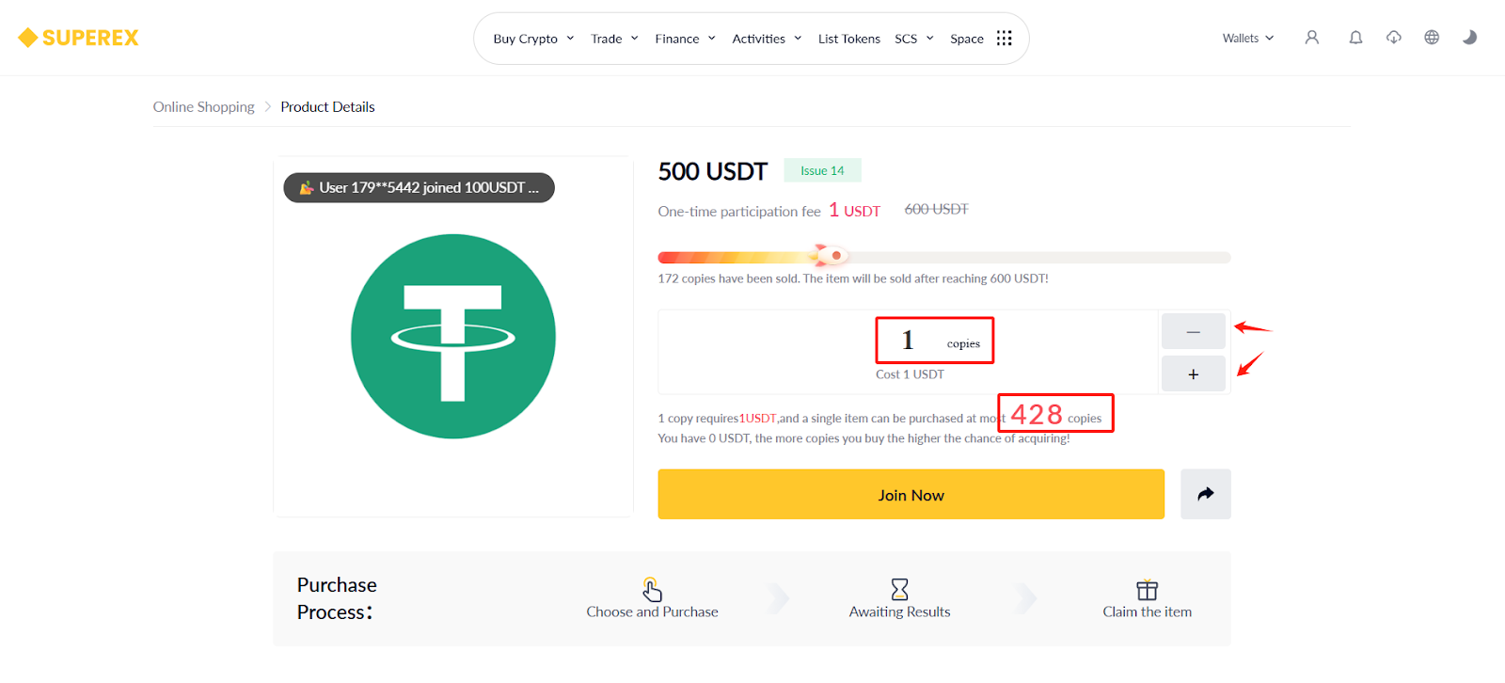Decrease copies with the minus button
The image size is (1505, 683).
click(1194, 331)
